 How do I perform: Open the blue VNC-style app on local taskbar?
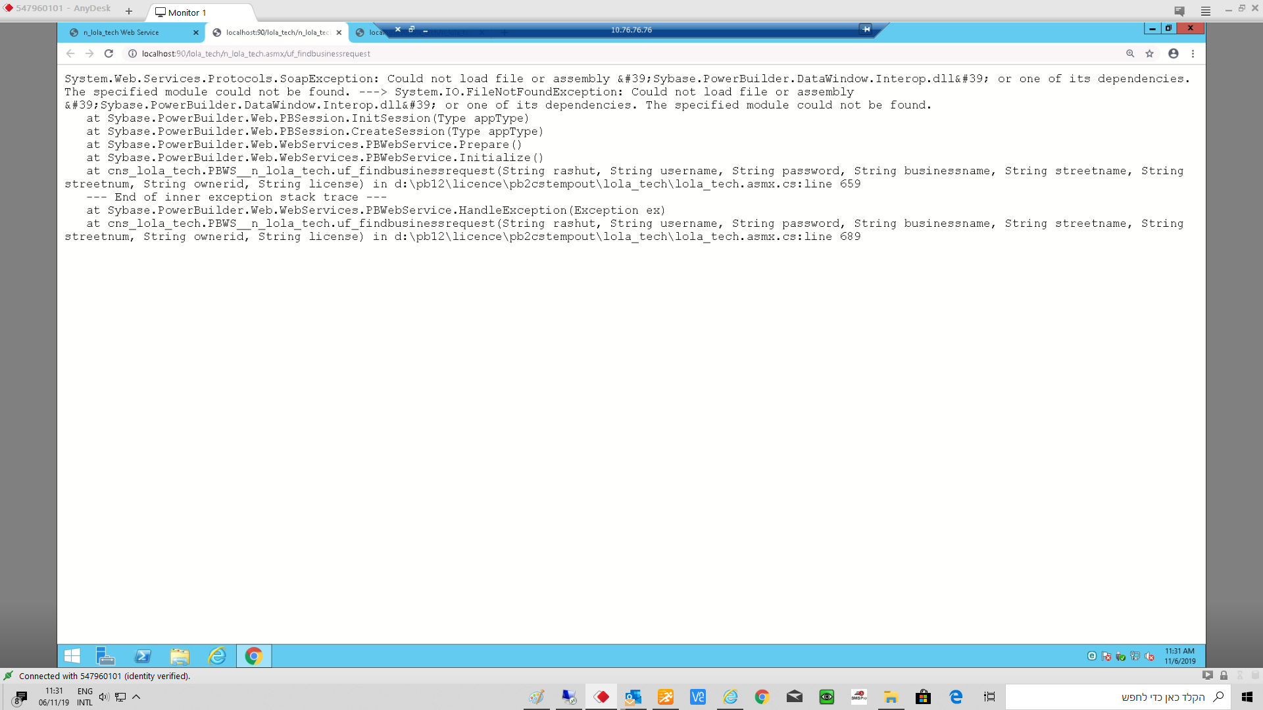698,697
